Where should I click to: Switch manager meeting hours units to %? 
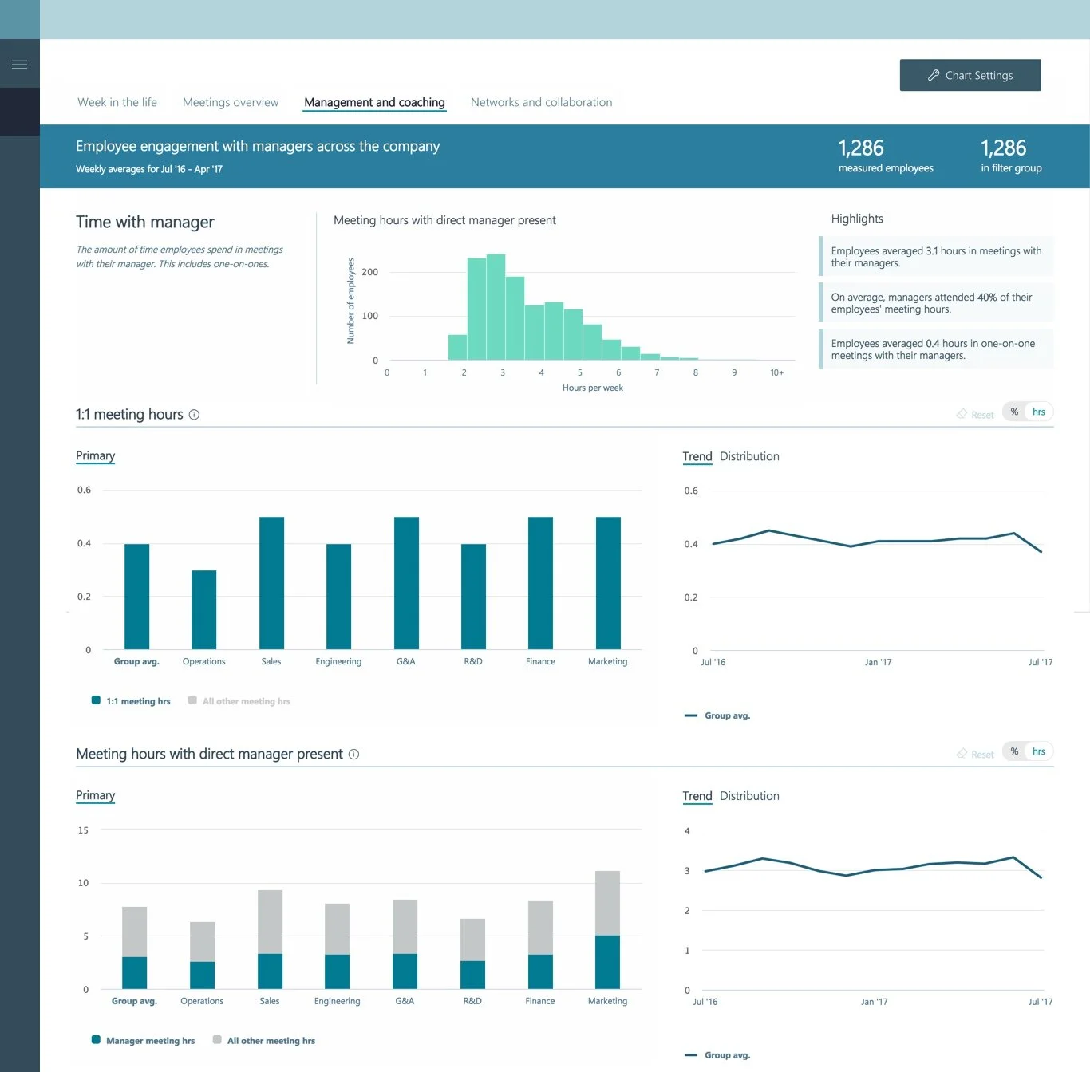[x=1013, y=751]
